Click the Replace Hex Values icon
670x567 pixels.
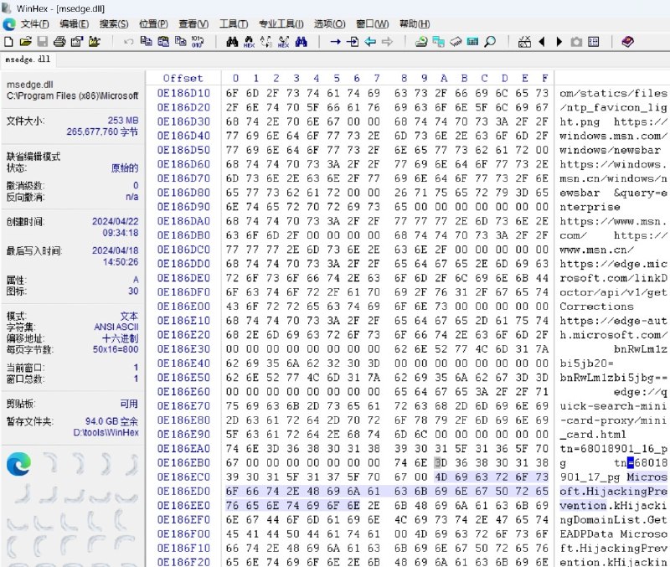point(283,41)
